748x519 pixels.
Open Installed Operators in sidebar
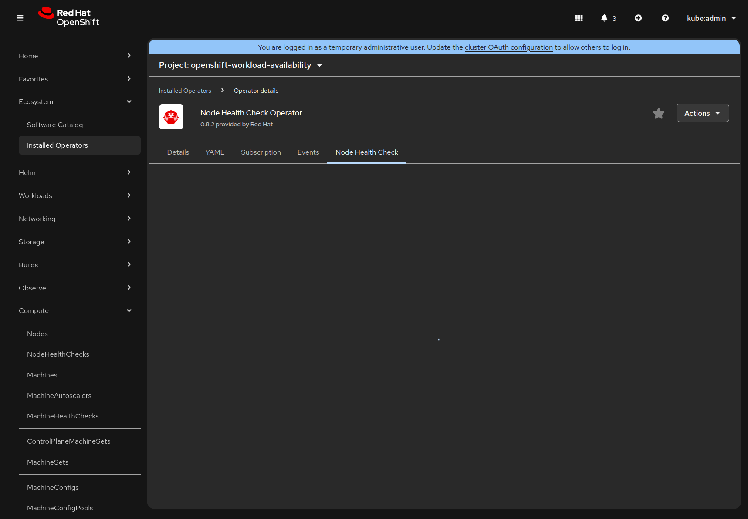coord(80,145)
